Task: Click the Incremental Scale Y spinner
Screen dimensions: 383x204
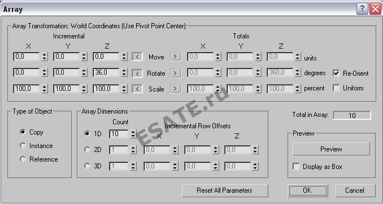Action: point(84,89)
